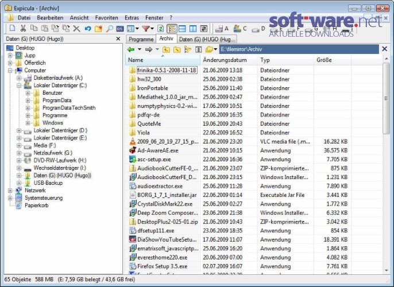Click the address path field
Image resolution: width=394 pixels, height=287 pixels.
[299, 49]
